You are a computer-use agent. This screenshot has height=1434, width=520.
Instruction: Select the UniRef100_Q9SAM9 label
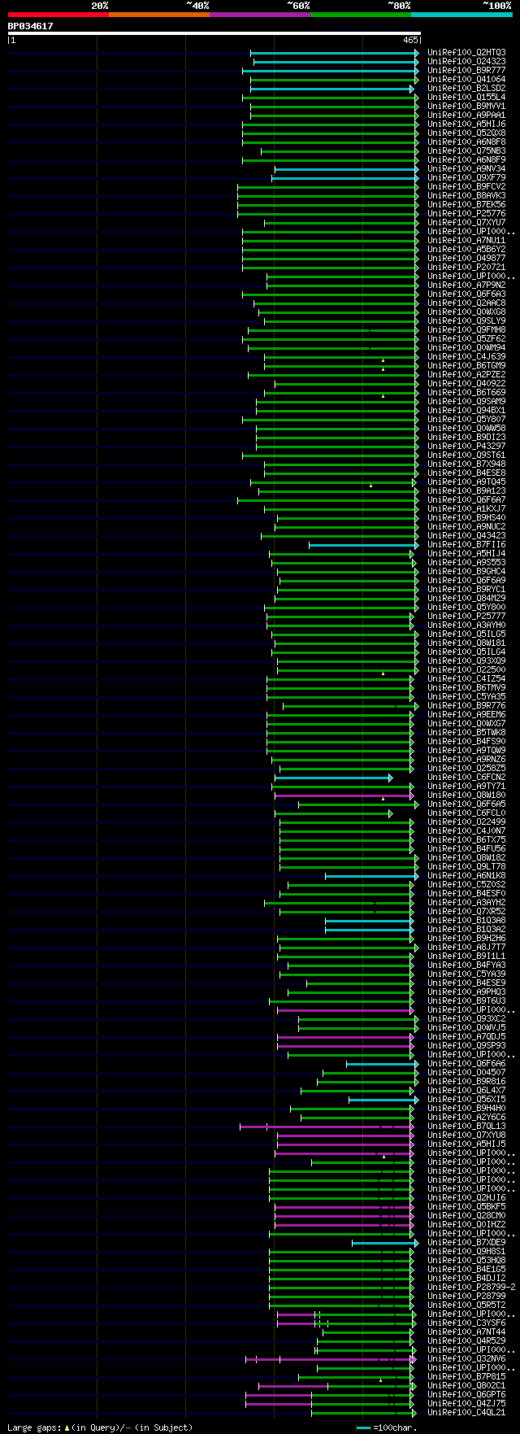coord(466,401)
